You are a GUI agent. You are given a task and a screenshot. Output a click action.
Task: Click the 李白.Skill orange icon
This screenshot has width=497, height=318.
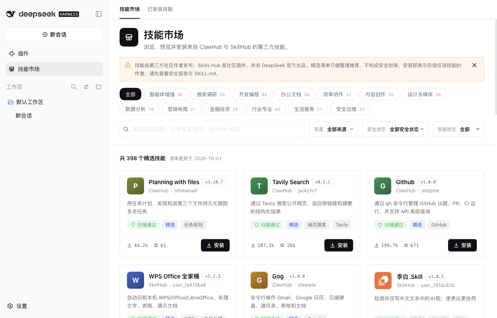click(x=382, y=280)
